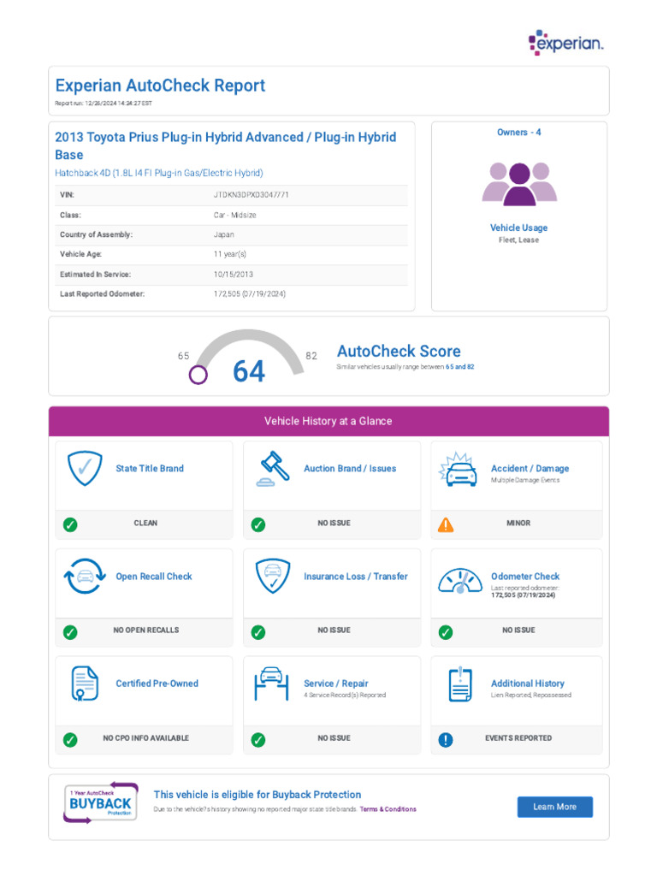Click the Report run timestamp line
Viewport: 657px width, 876px height.
104,104
